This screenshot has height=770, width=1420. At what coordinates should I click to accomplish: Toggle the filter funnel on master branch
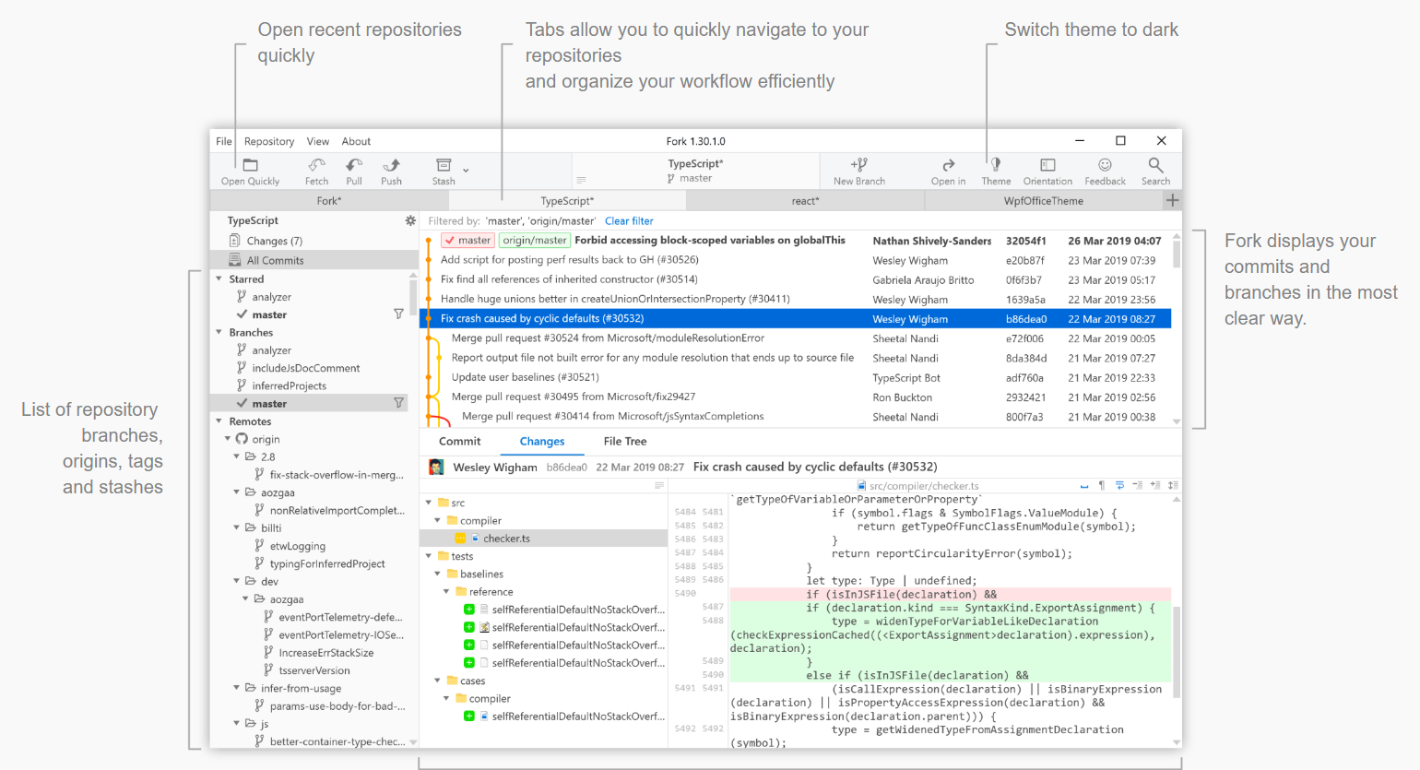tap(398, 403)
